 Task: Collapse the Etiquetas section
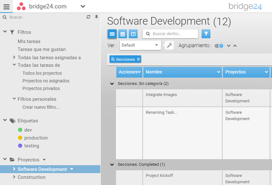[5, 120]
